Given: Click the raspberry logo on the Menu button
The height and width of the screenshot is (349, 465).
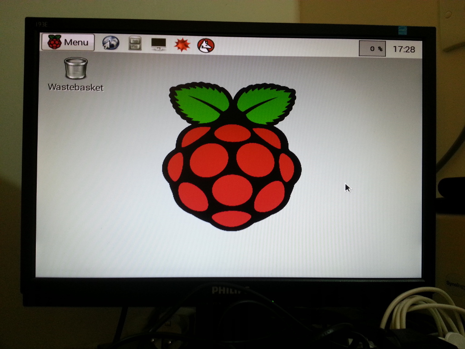Looking at the screenshot, I should 54,41.
